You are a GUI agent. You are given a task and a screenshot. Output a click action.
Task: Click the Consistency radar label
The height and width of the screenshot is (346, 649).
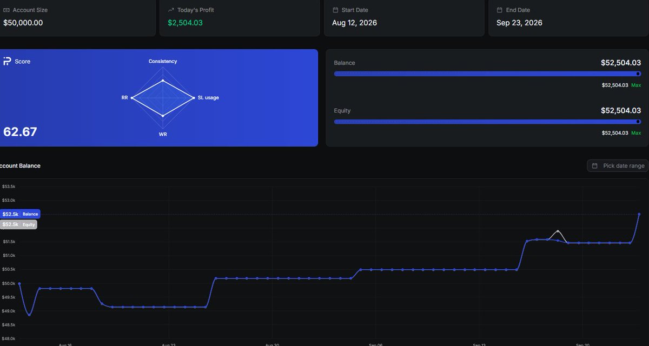coord(163,62)
